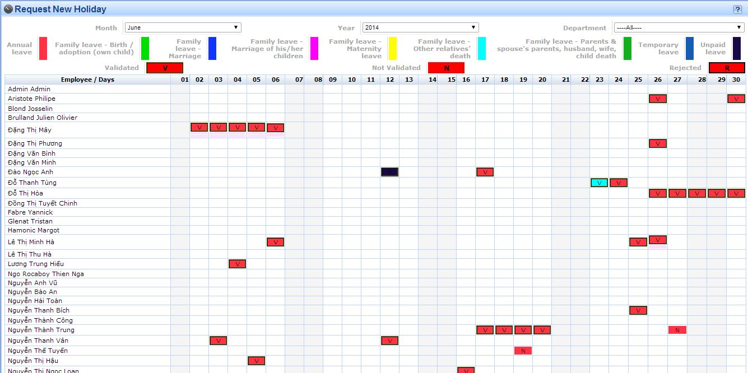The image size is (748, 373).
Task: Click Đỗ Thanh Tùng's cyan leave on day 23
Action: pyautogui.click(x=599, y=183)
